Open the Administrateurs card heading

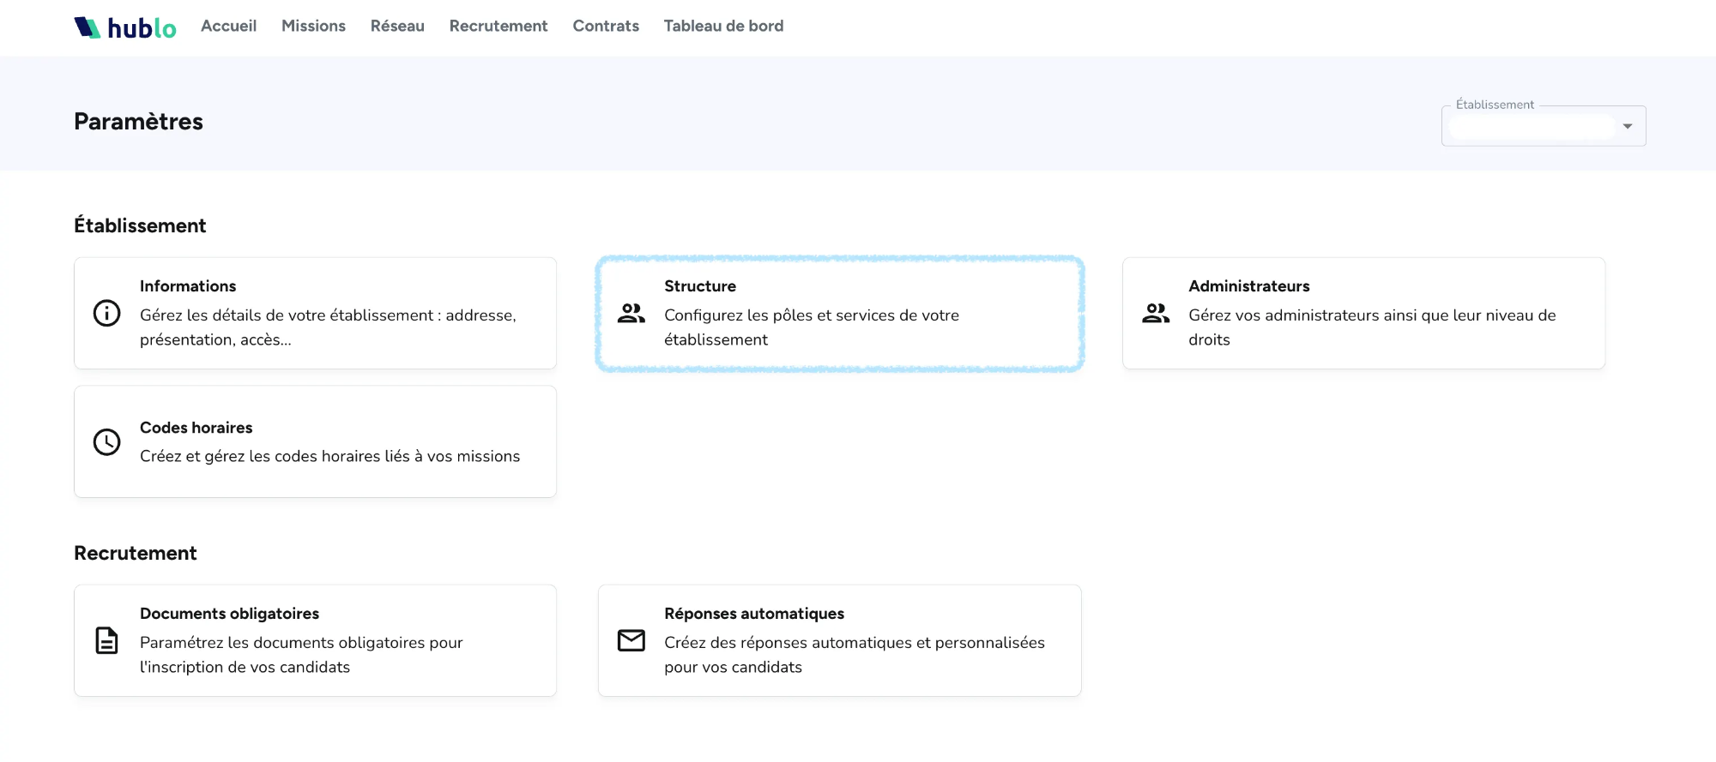point(1248,286)
